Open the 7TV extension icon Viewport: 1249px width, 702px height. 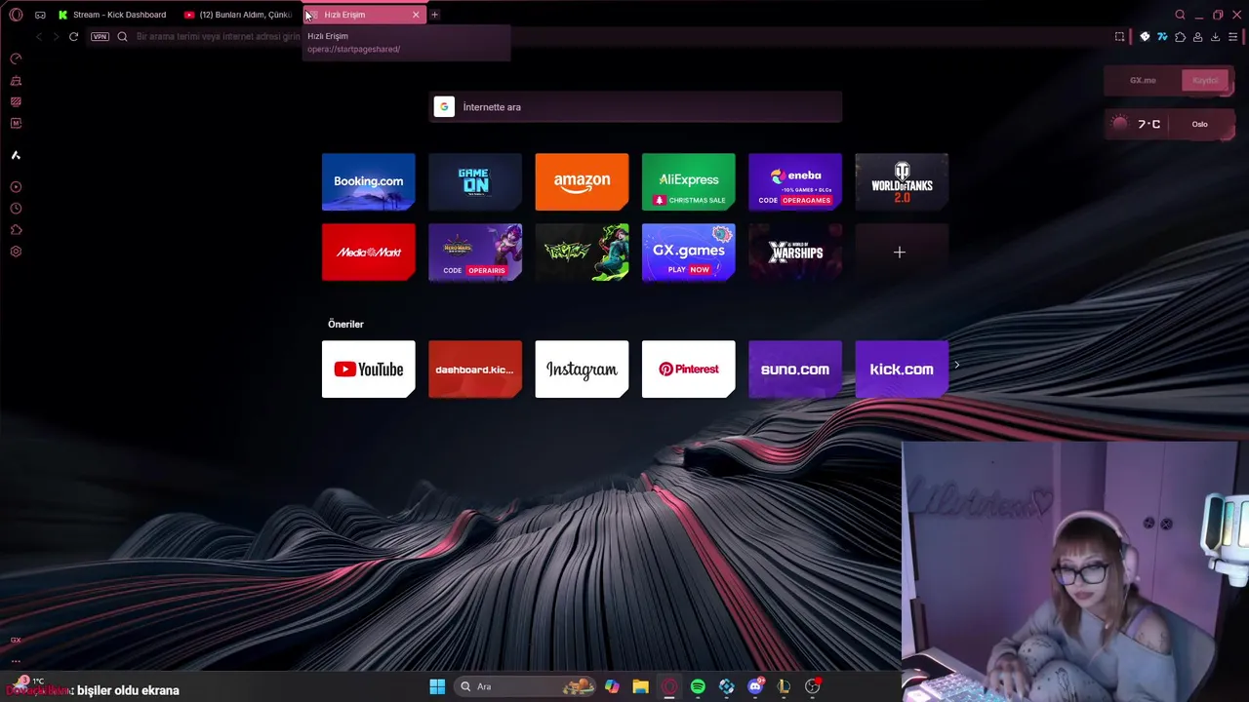click(x=1162, y=37)
